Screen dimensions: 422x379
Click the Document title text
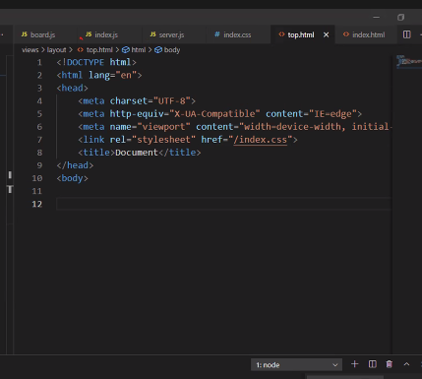point(137,153)
